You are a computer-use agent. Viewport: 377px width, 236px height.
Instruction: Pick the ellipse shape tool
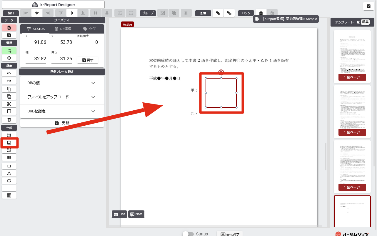pyautogui.click(x=9, y=181)
